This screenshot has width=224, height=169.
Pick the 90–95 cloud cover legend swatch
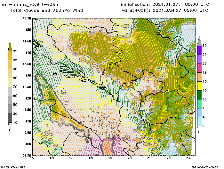(10, 64)
